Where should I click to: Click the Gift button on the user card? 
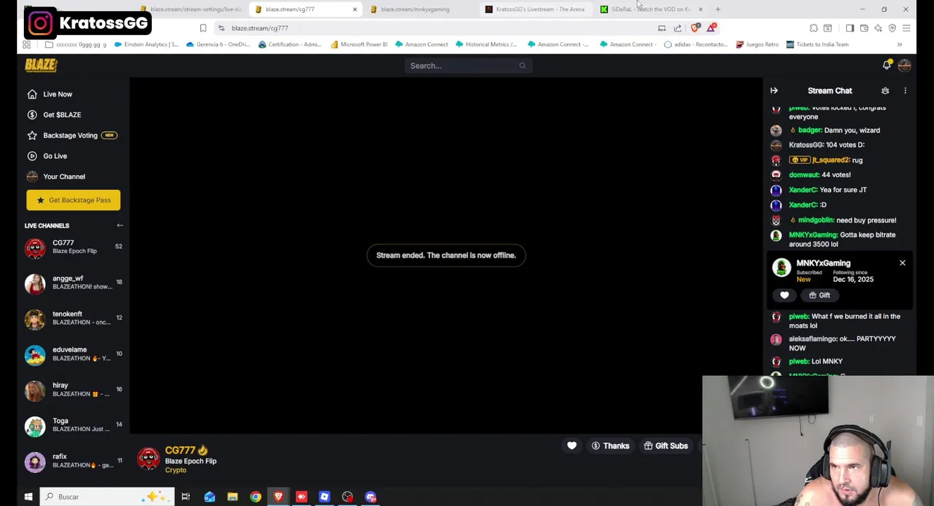point(819,295)
